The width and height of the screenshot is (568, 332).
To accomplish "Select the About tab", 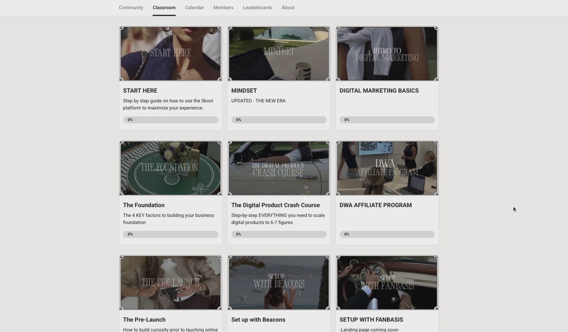I will [x=288, y=8].
